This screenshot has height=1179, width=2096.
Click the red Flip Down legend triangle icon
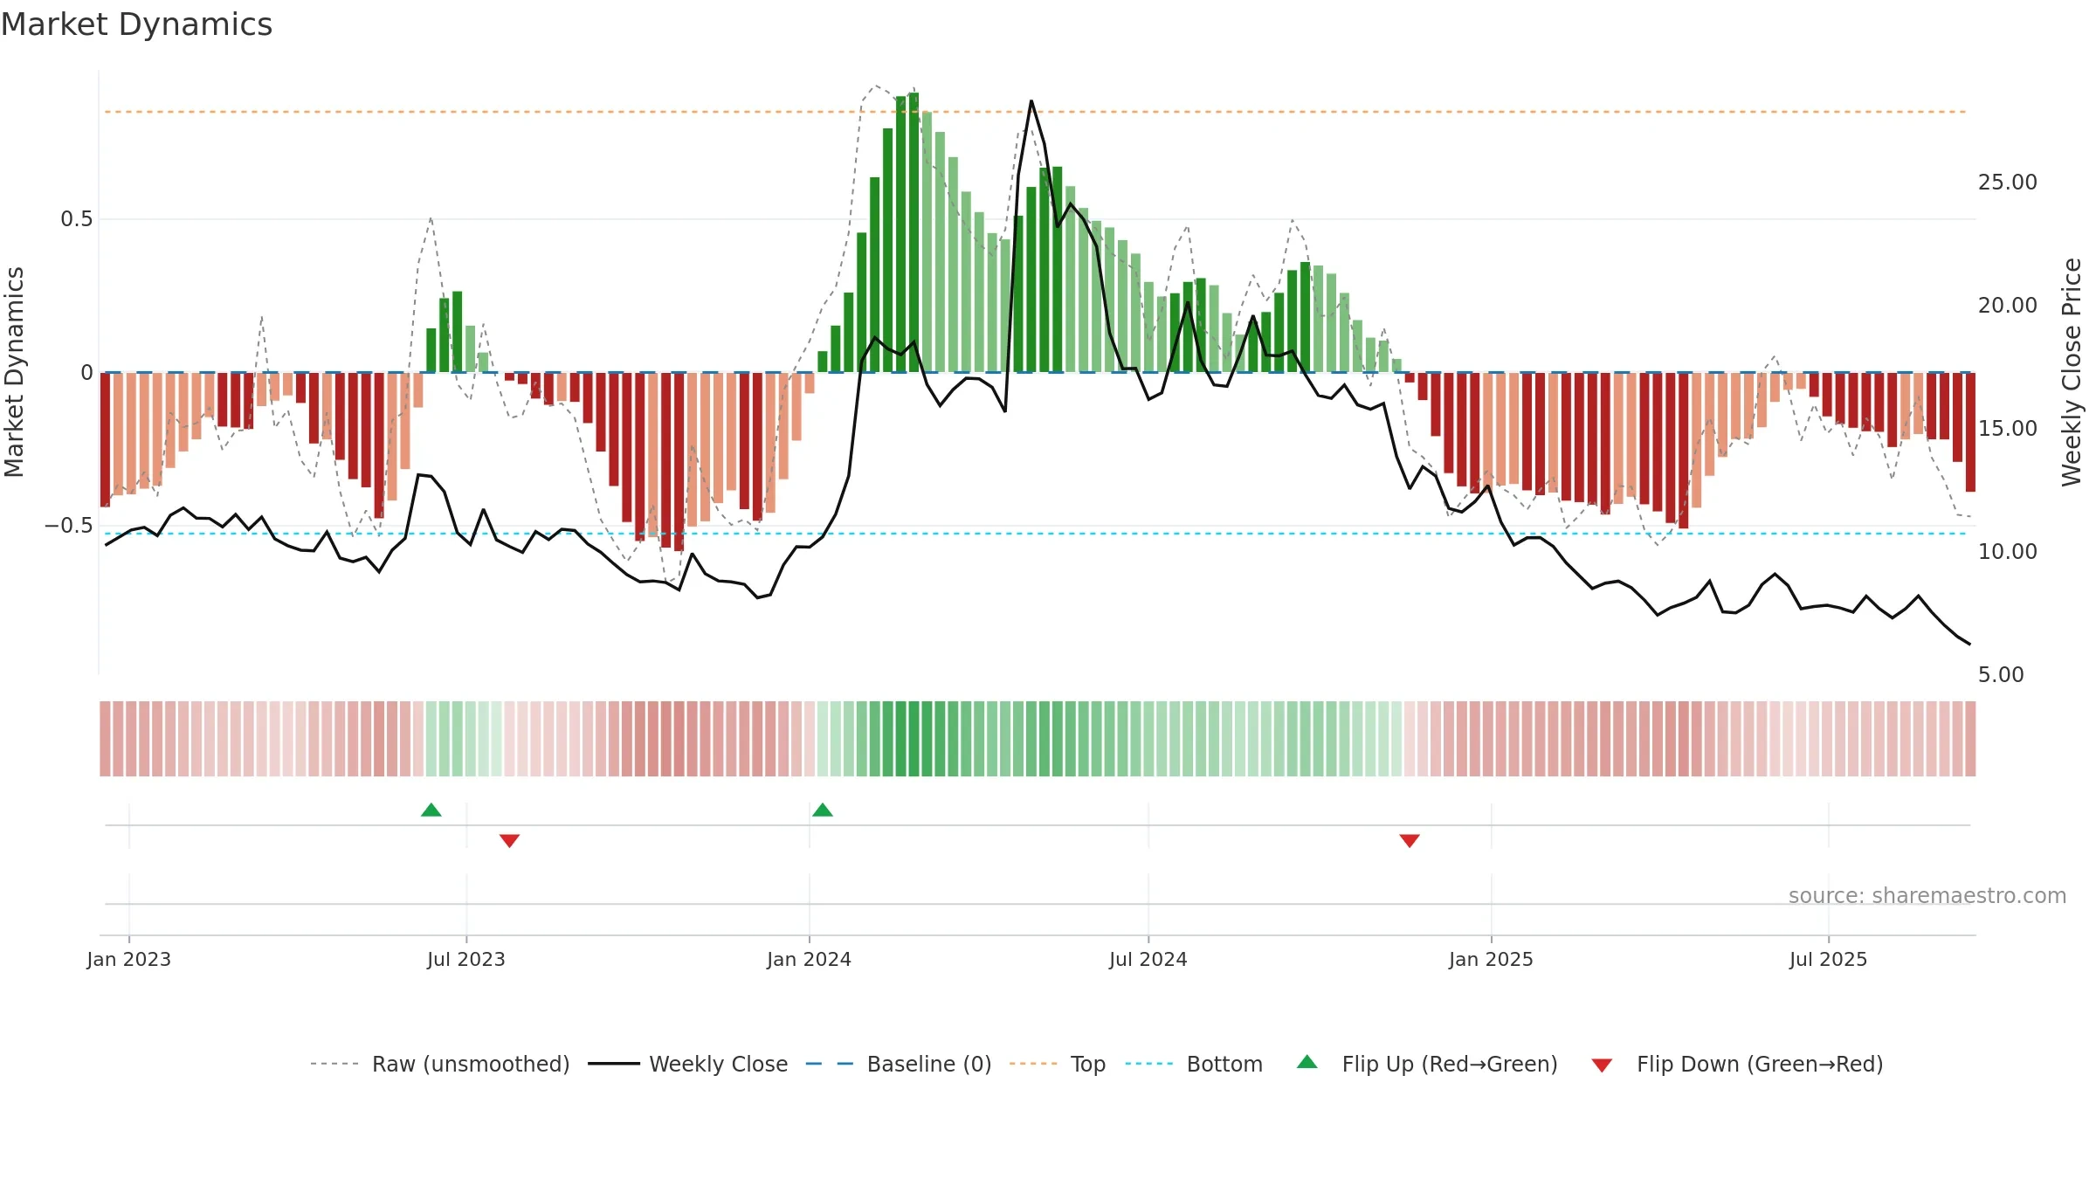click(x=1602, y=1065)
